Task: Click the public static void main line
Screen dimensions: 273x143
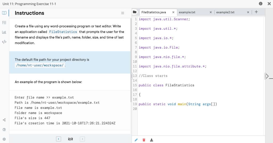Action: (x=178, y=104)
